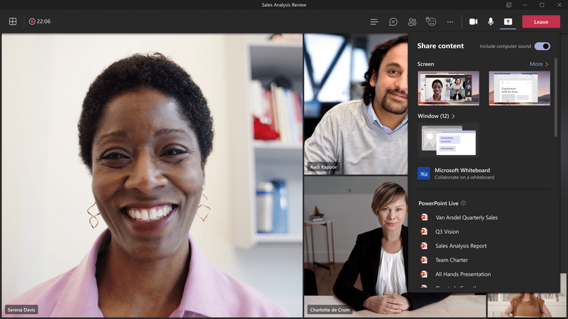Open the meeting notes list icon
Screen dimensions: 568x319
coord(374,22)
